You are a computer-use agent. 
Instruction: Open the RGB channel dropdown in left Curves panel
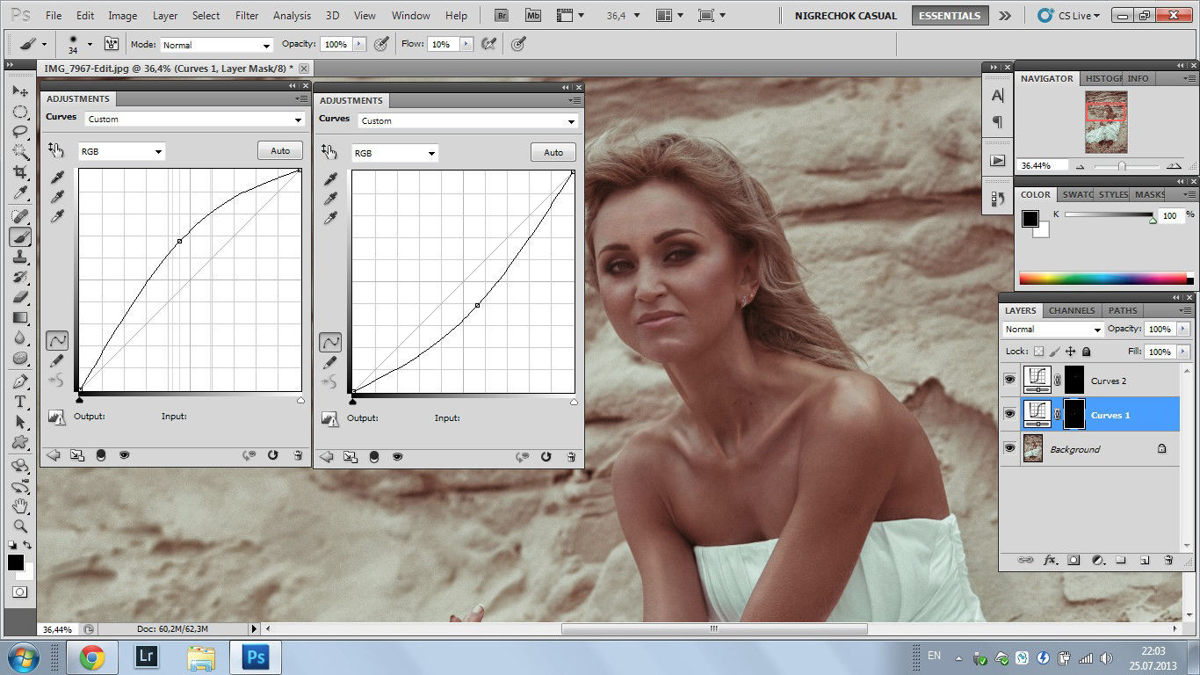[121, 152]
